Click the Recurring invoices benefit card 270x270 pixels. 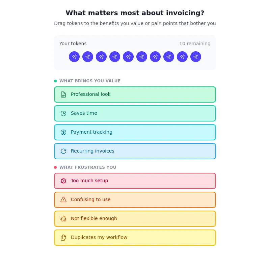coord(135,151)
